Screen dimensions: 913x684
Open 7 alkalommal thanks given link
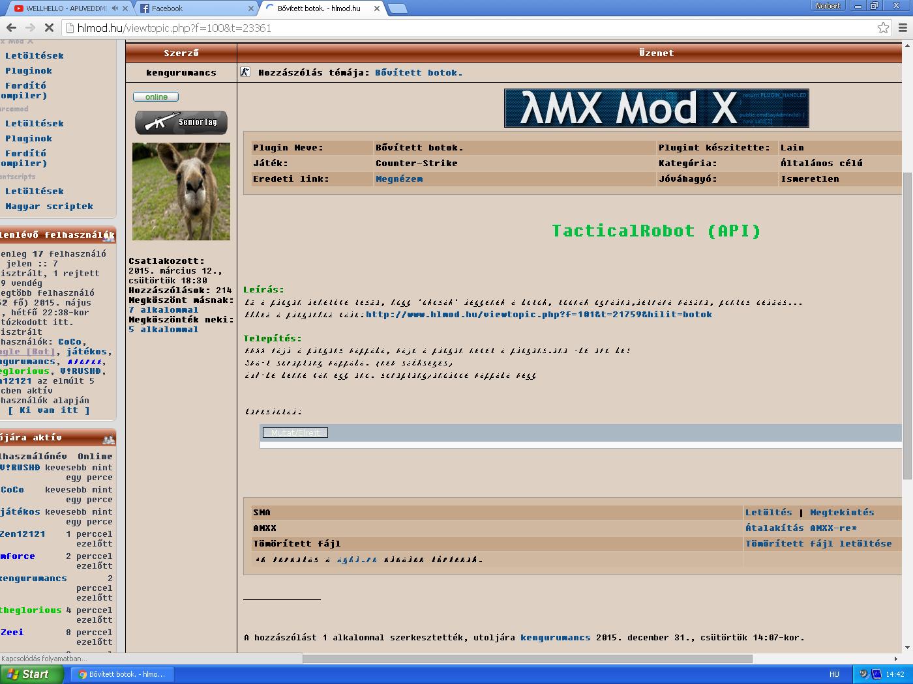click(x=163, y=310)
